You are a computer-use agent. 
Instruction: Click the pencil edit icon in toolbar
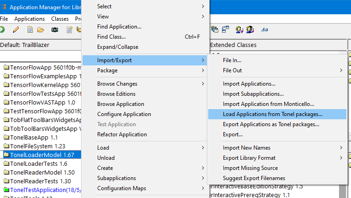pyautogui.click(x=16, y=30)
